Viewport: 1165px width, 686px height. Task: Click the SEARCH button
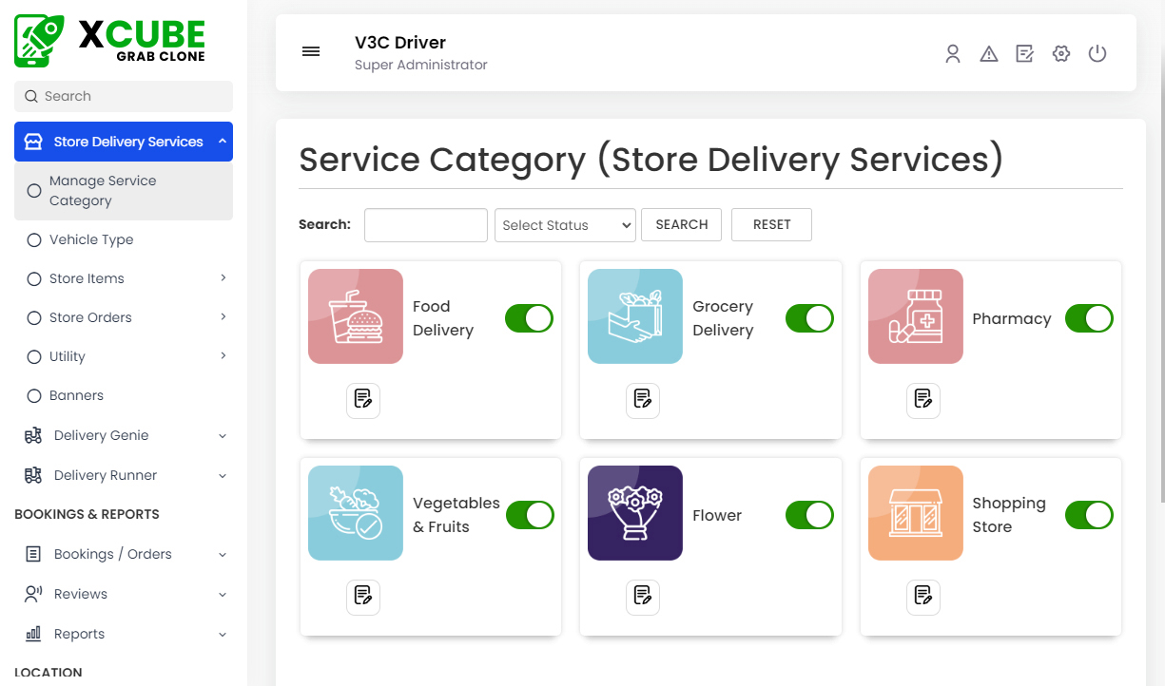(x=681, y=224)
